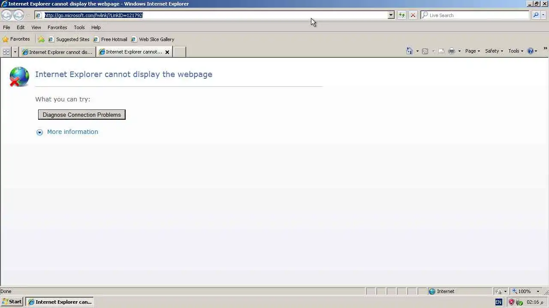Click the Home icon in command bar
This screenshot has width=549, height=308.
click(409, 51)
